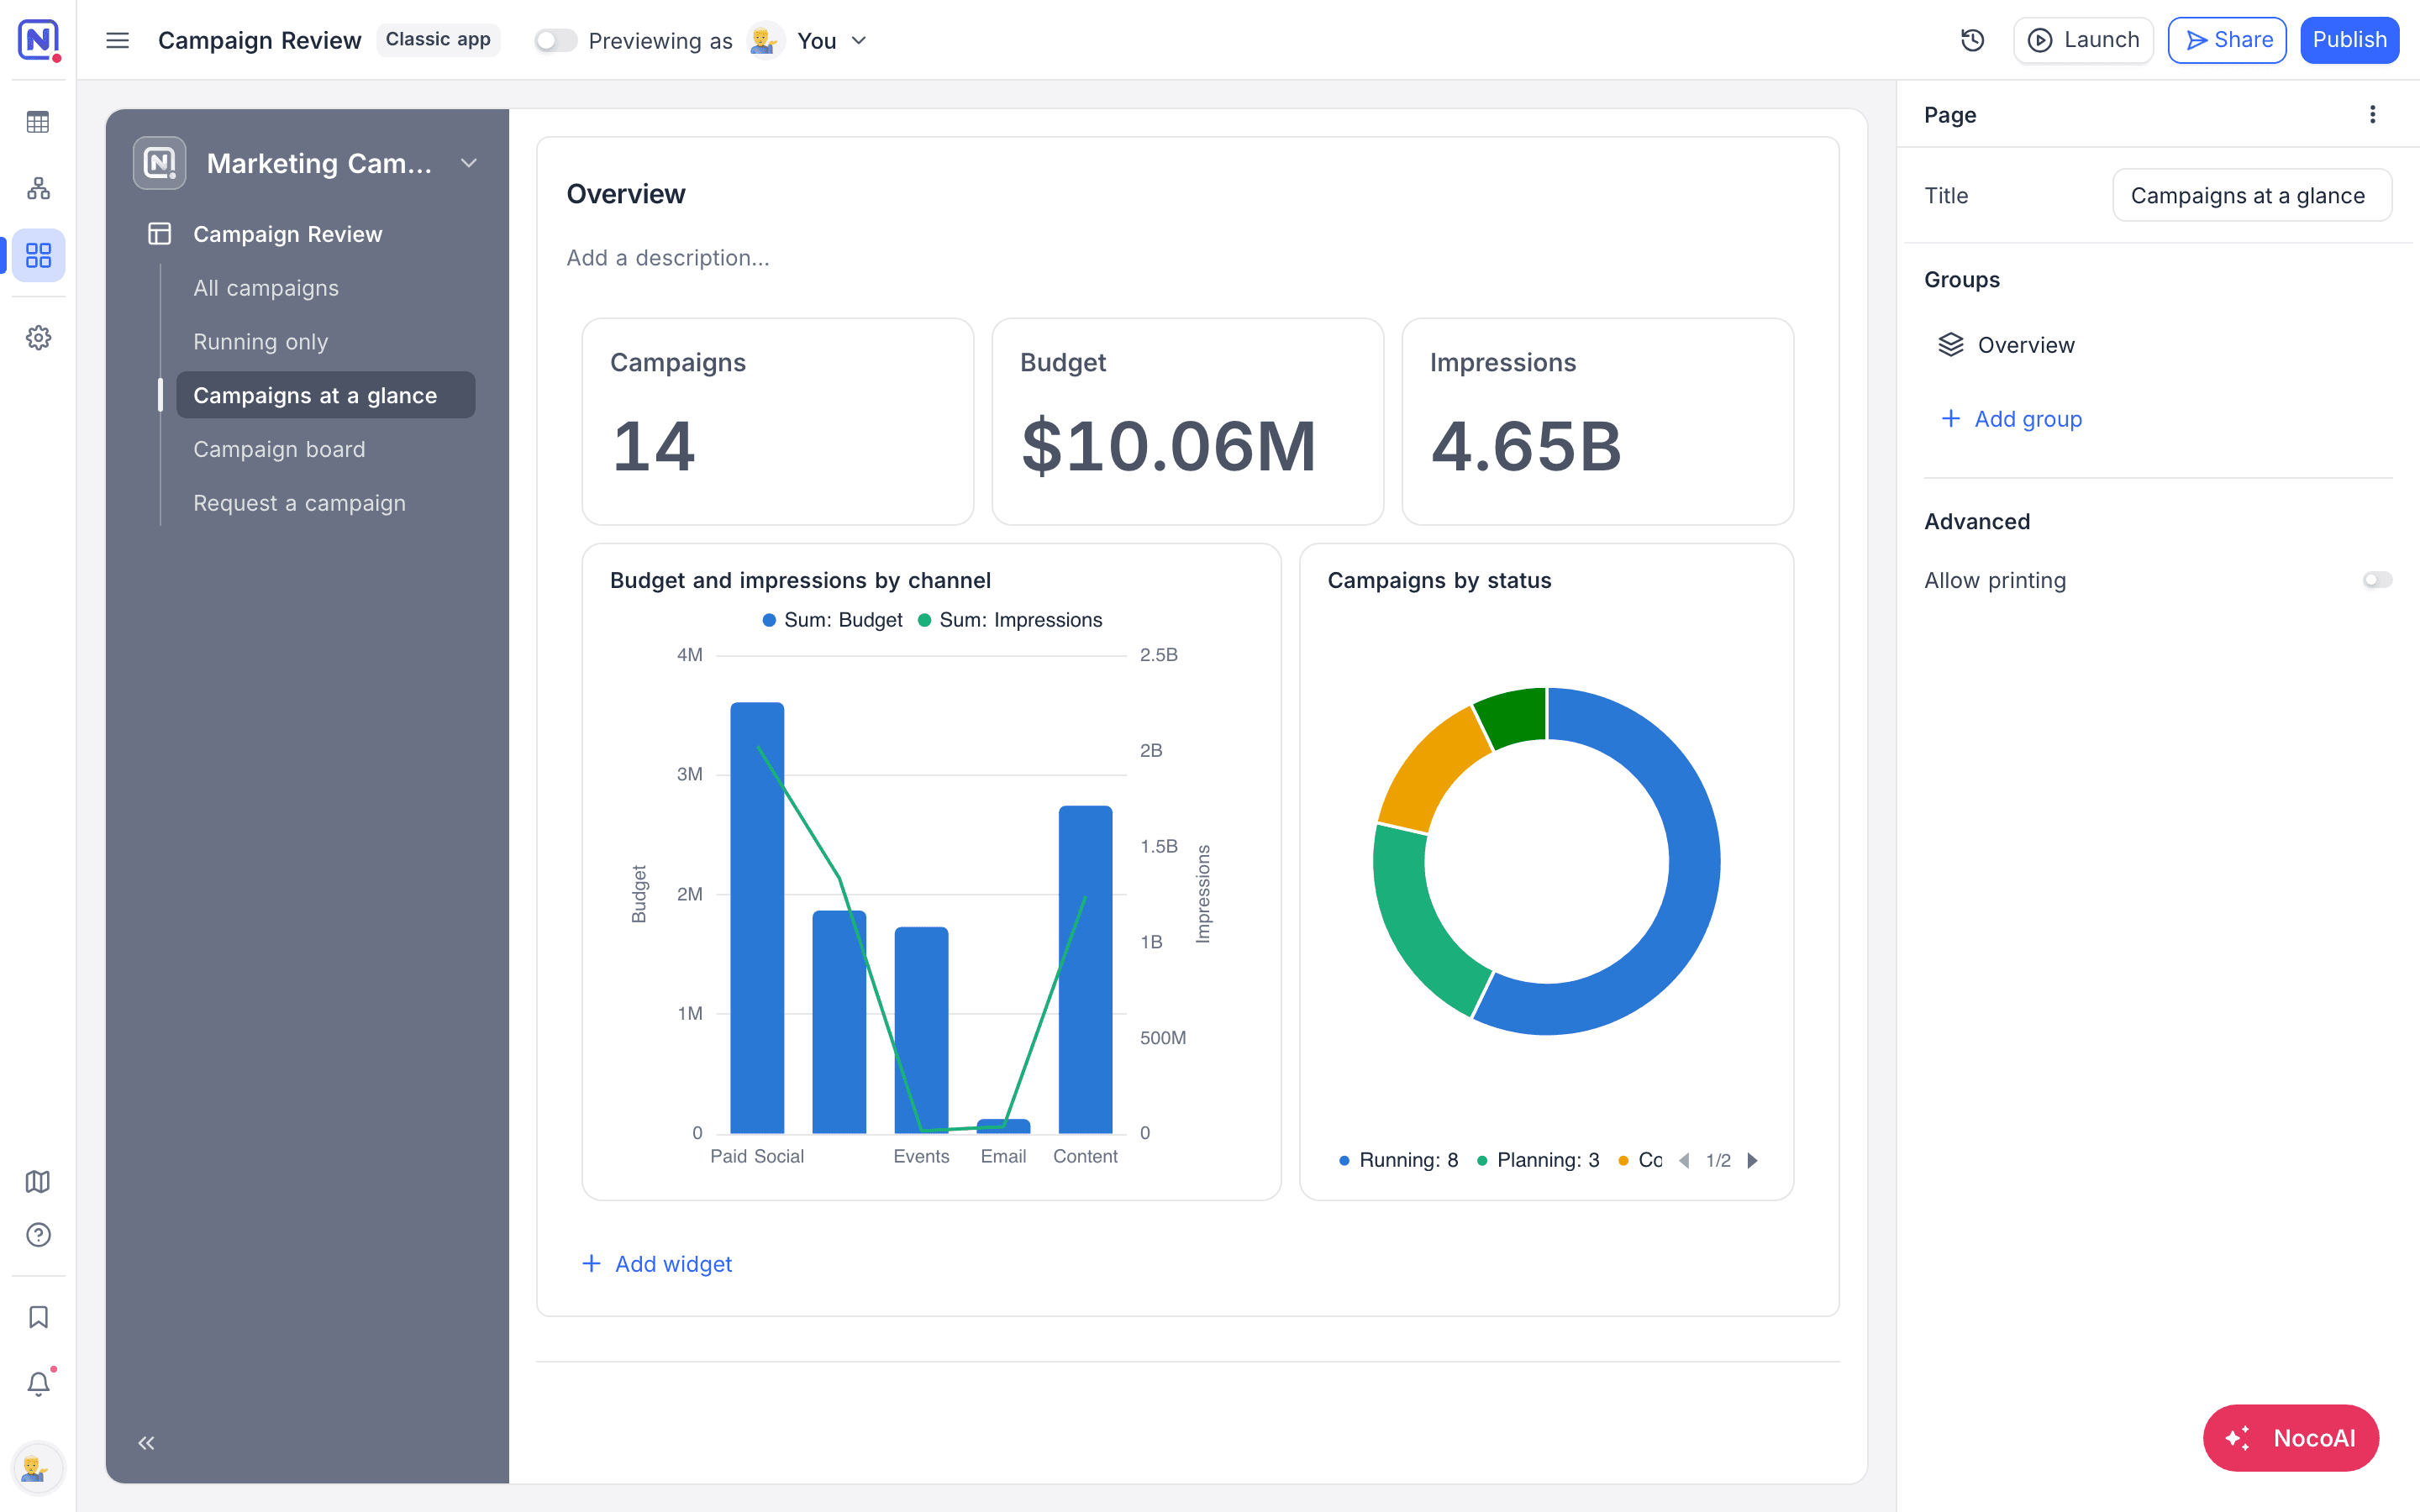Click the Marketing Campaign app logo
The height and width of the screenshot is (1512, 2420).
pos(160,163)
